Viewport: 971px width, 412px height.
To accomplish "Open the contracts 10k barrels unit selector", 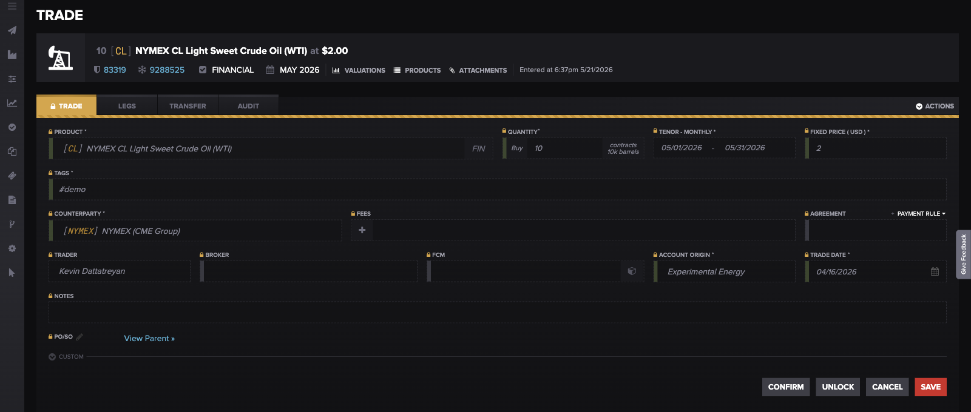I will [623, 148].
